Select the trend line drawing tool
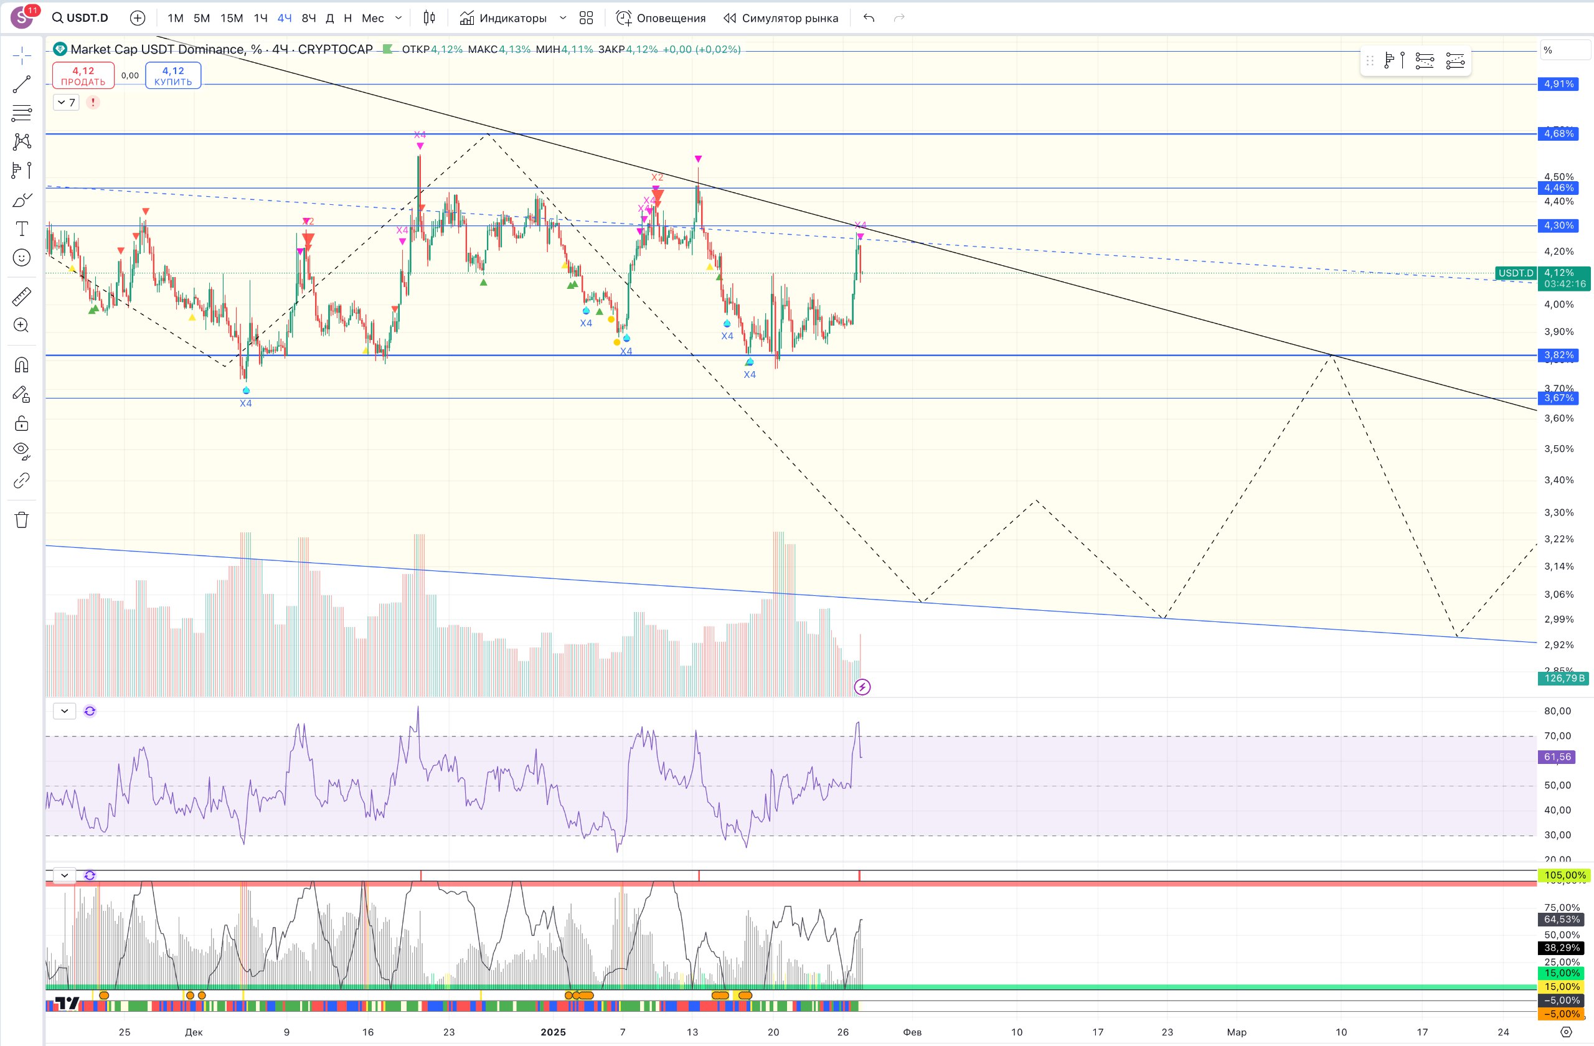1594x1046 pixels. point(21,85)
